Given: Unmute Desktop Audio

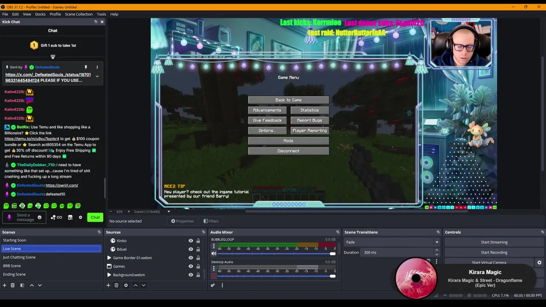Looking at the screenshot, I should [x=214, y=276].
